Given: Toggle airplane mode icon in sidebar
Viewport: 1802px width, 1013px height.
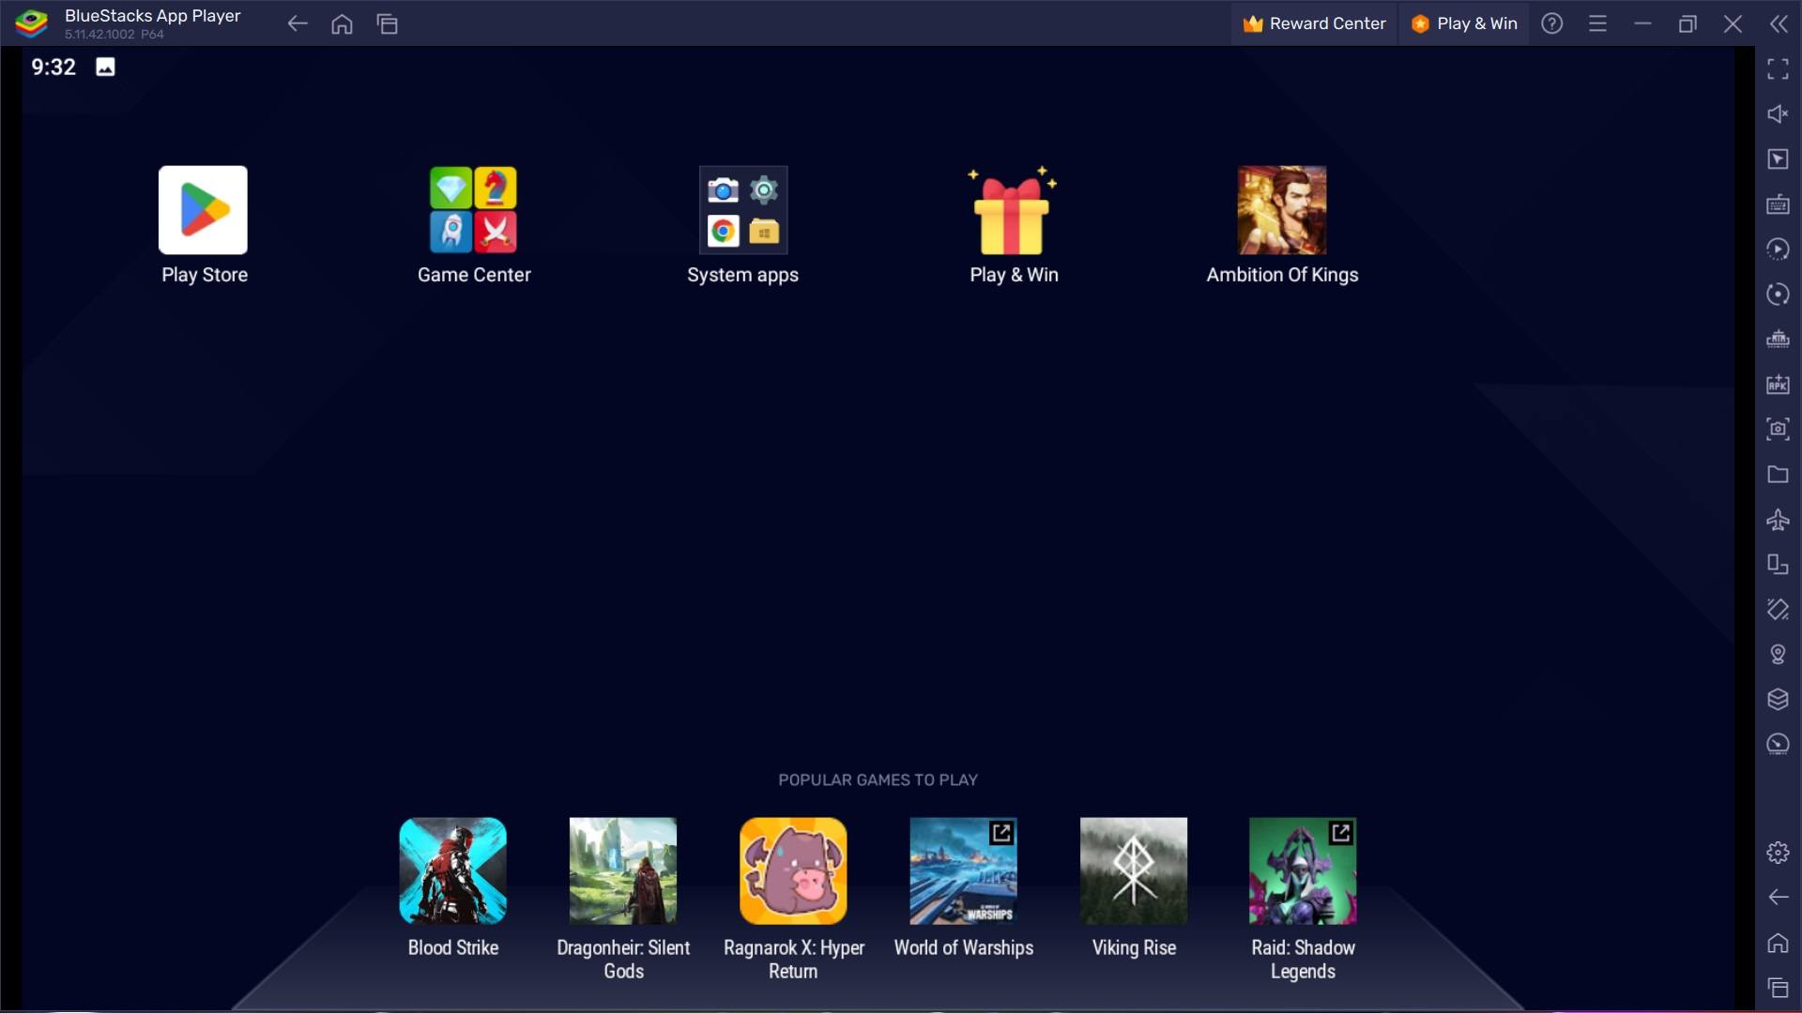Looking at the screenshot, I should 1778,519.
